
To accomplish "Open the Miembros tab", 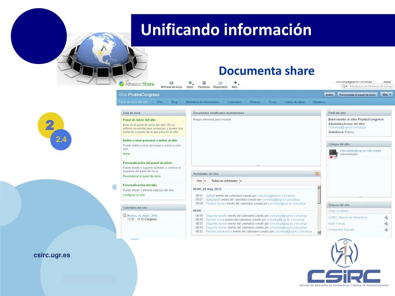I will (319, 102).
